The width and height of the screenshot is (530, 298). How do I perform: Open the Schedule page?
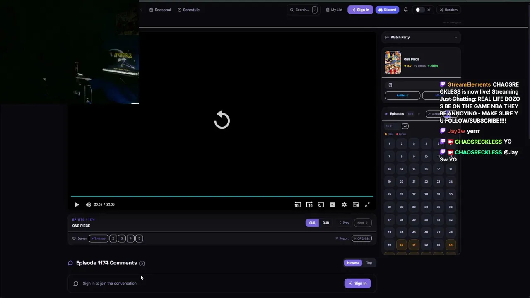pos(189,10)
